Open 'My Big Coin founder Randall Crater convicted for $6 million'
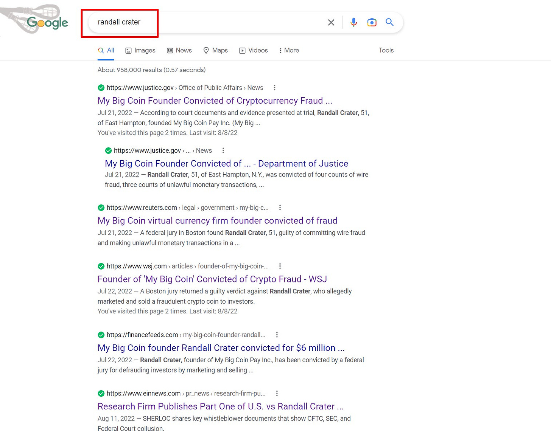Viewport: 551px width, 431px height. coord(221,348)
